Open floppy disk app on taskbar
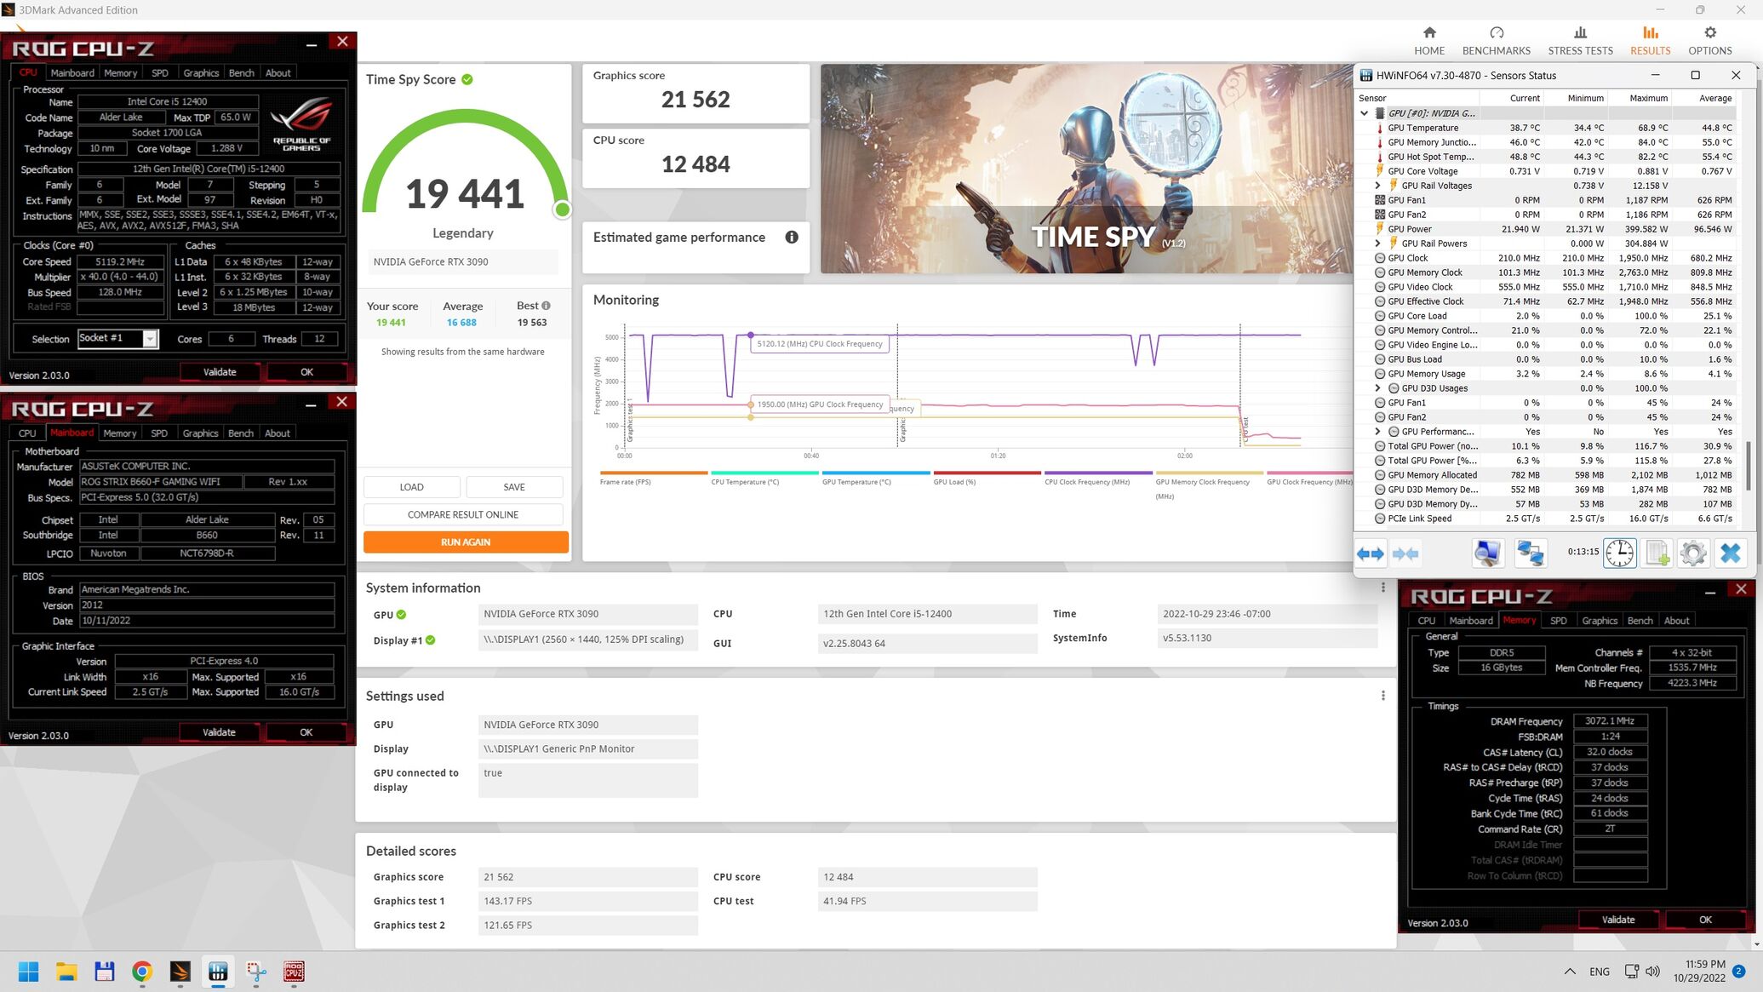Image resolution: width=1763 pixels, height=992 pixels. (104, 972)
